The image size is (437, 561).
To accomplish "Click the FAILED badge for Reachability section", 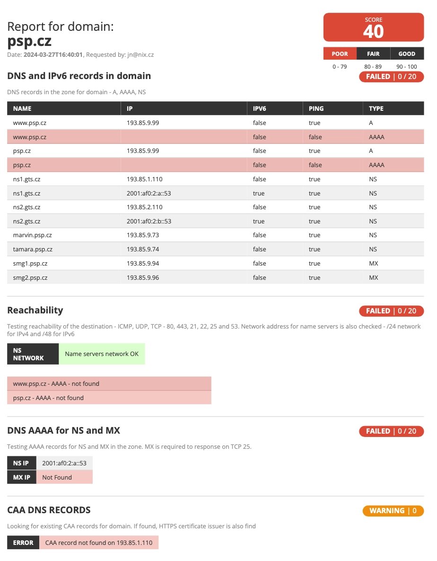I will [391, 311].
